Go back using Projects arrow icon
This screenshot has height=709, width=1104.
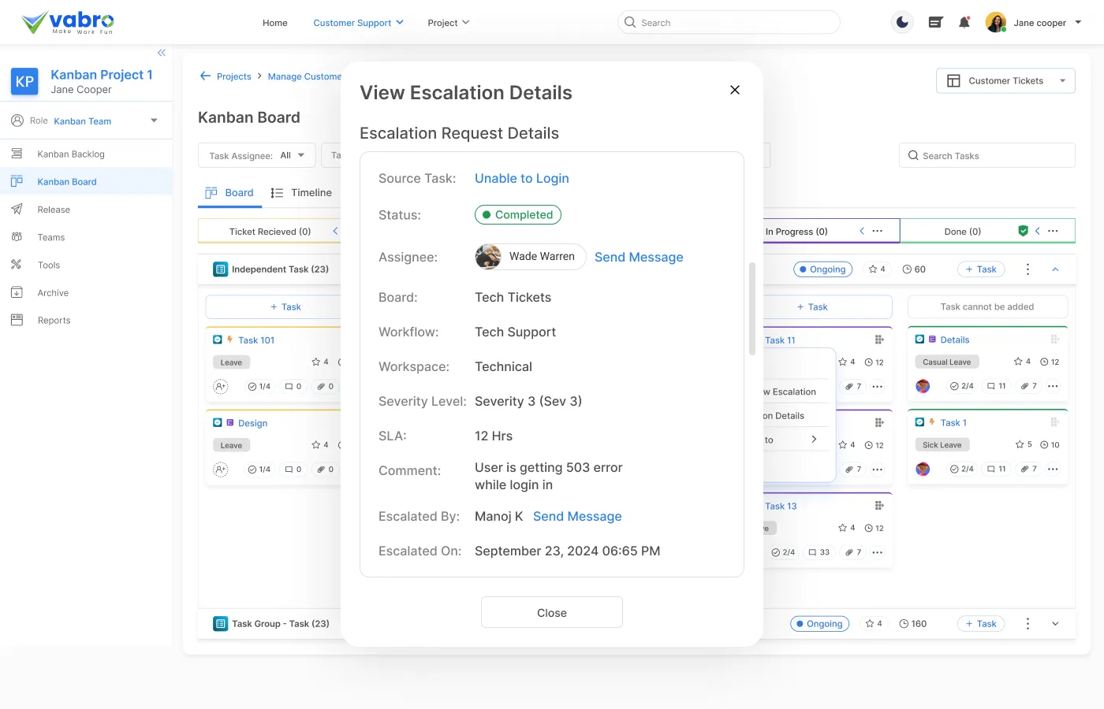205,76
